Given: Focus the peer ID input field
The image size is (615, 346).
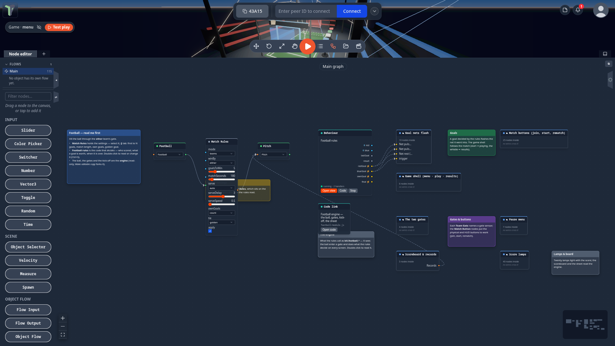Looking at the screenshot, I should point(306,11).
